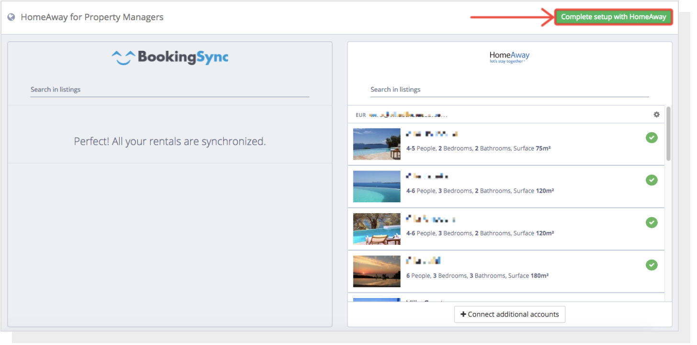Open account settings via the gear icon
This screenshot has width=697, height=345.
tap(656, 114)
